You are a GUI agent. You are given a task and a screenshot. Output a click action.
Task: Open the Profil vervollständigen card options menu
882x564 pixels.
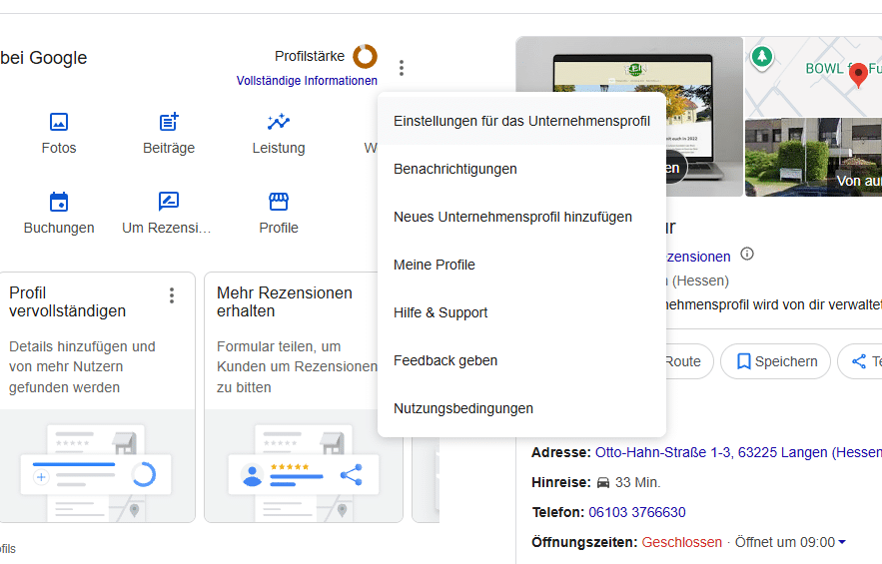tap(172, 295)
